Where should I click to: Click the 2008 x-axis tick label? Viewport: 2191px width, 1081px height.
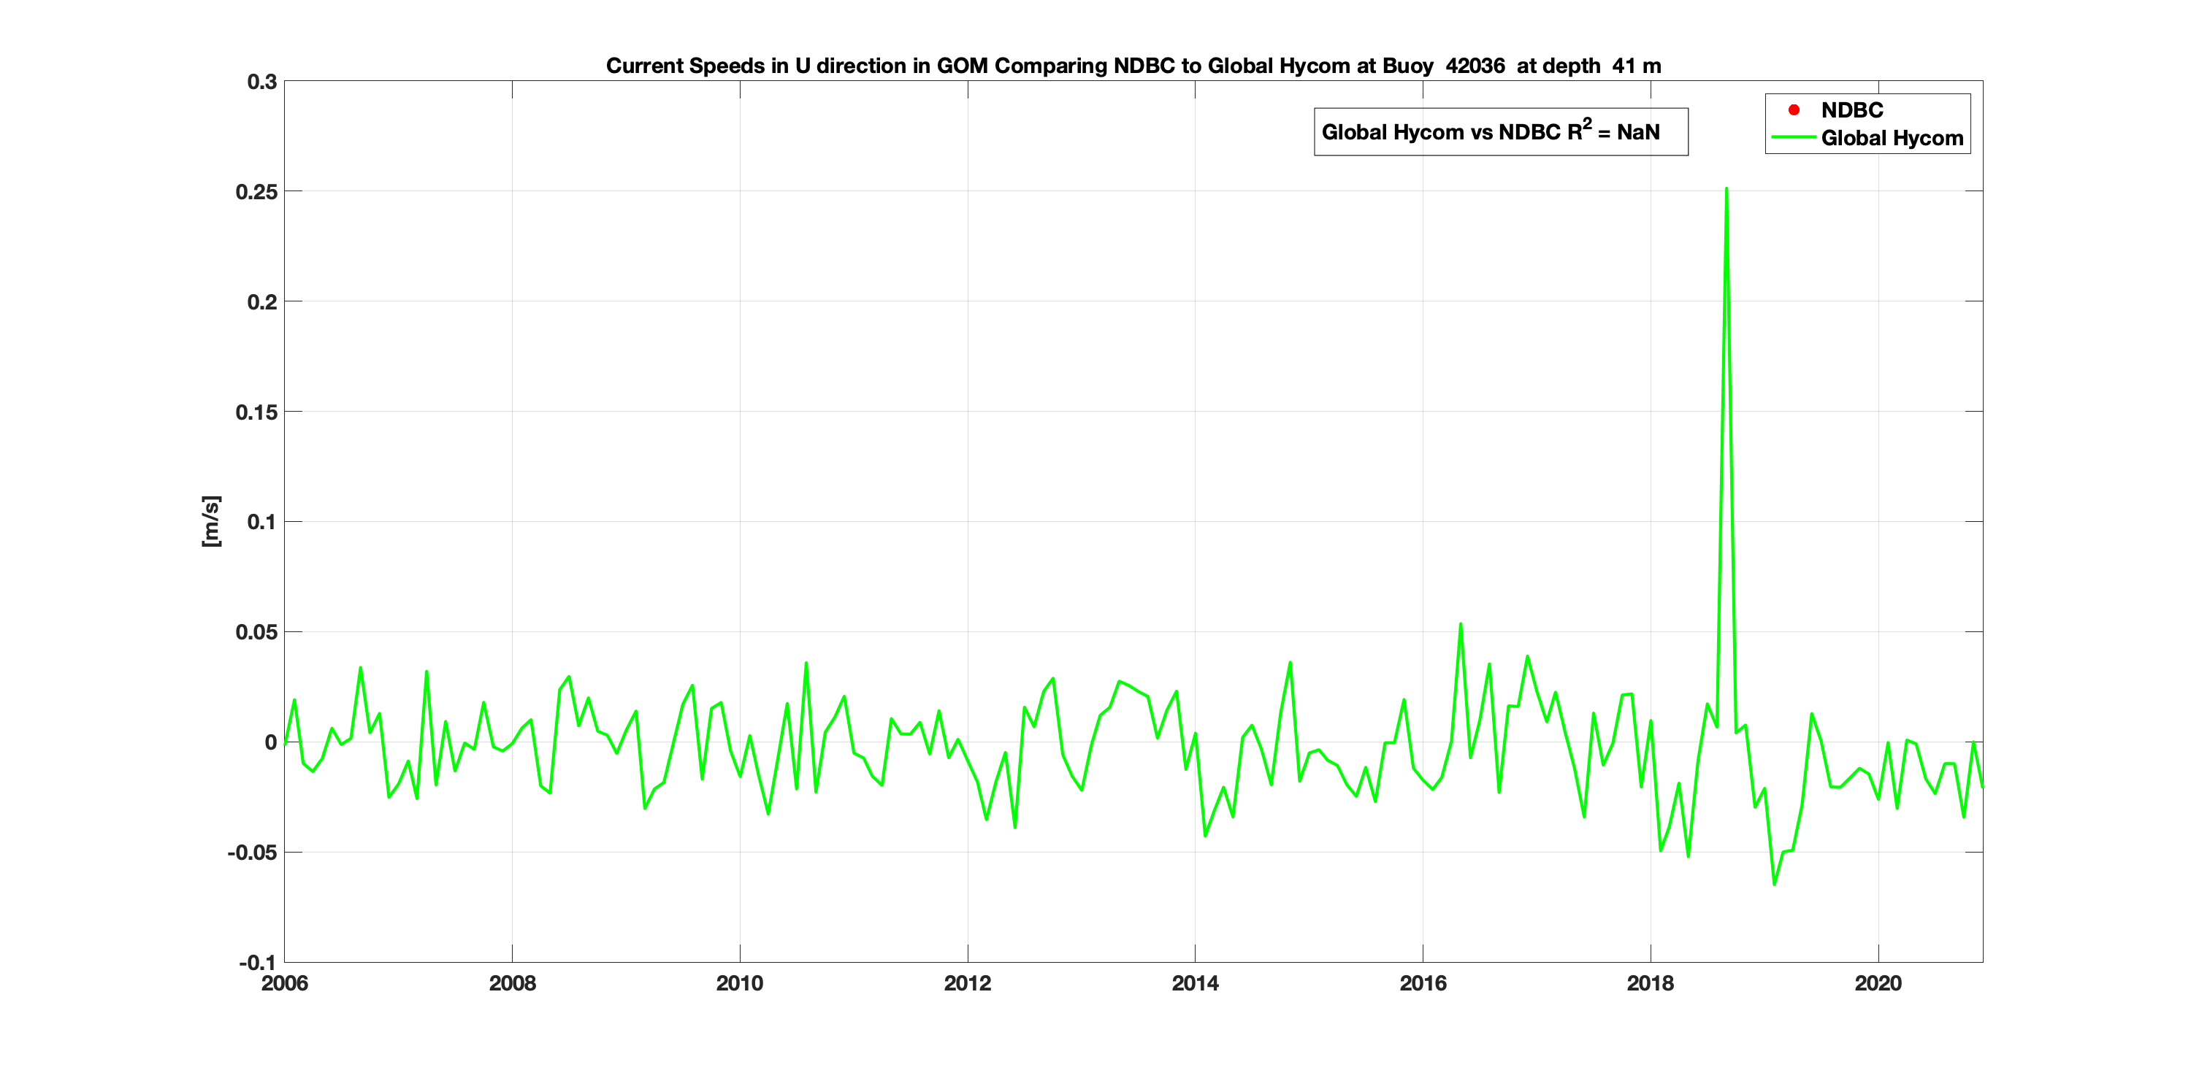pyautogui.click(x=512, y=983)
